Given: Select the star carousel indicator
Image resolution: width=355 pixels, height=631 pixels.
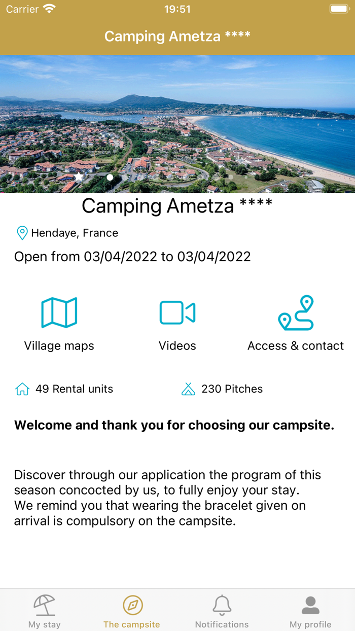Looking at the screenshot, I should coord(78,177).
